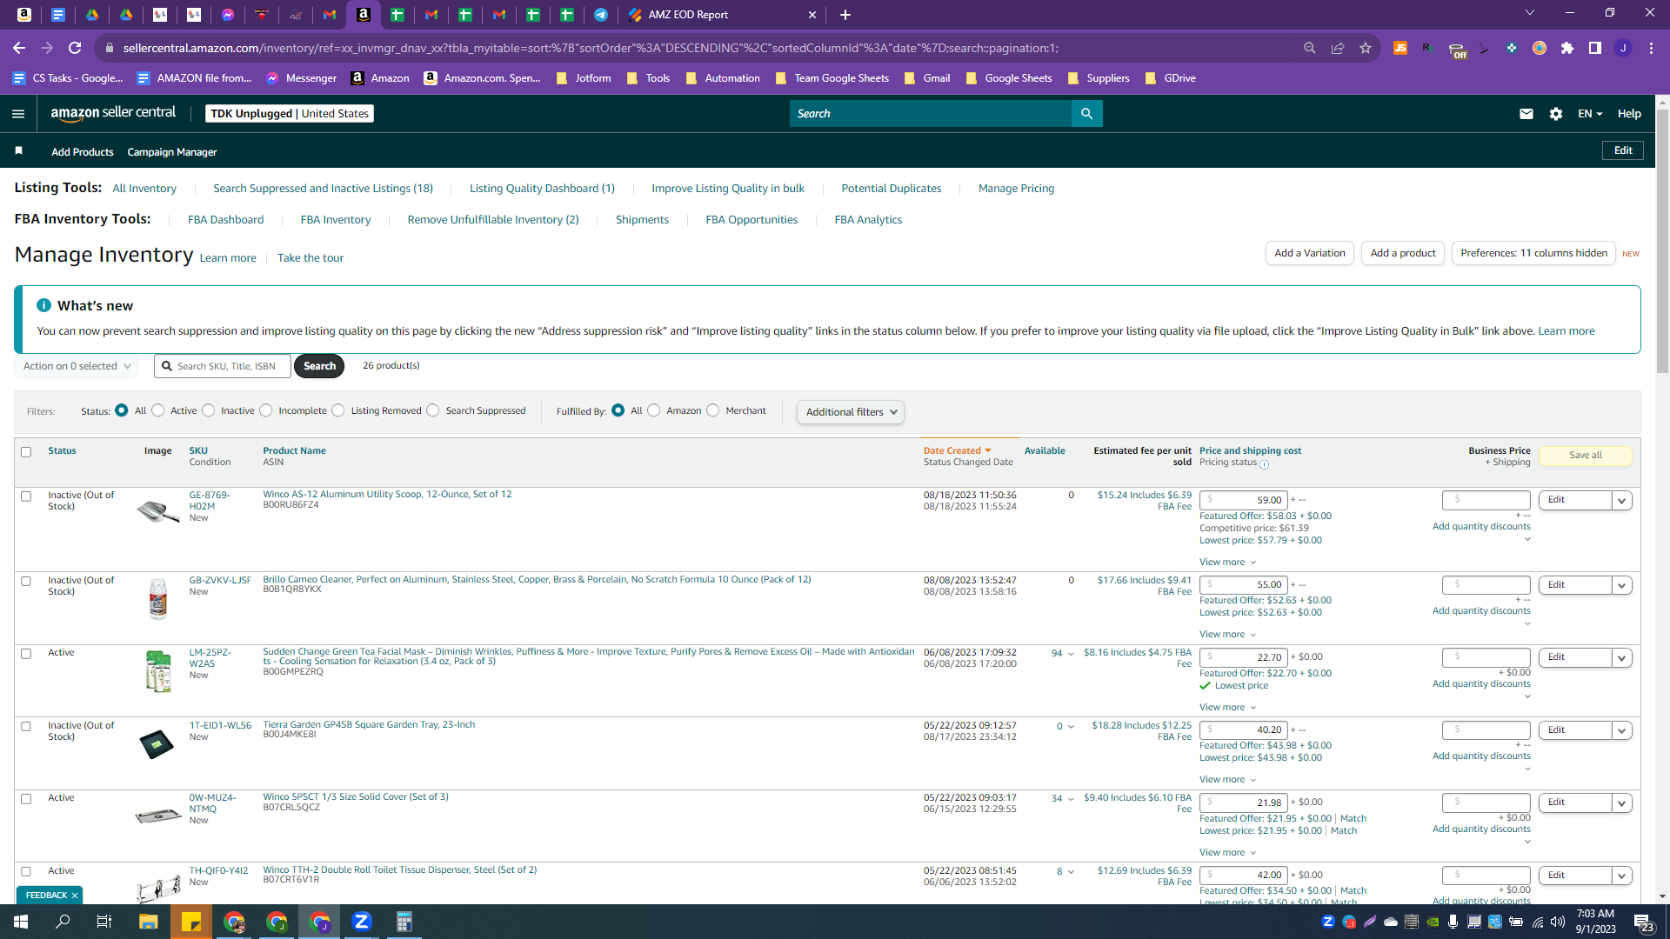
Task: Open the Chrome profile avatar
Action: pos(1623,48)
